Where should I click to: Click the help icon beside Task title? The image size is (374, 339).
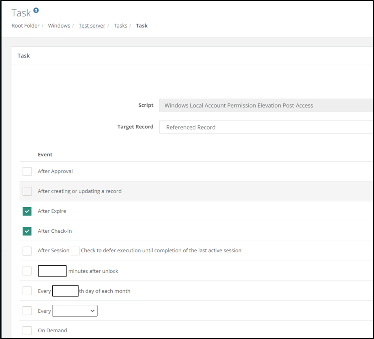(36, 10)
